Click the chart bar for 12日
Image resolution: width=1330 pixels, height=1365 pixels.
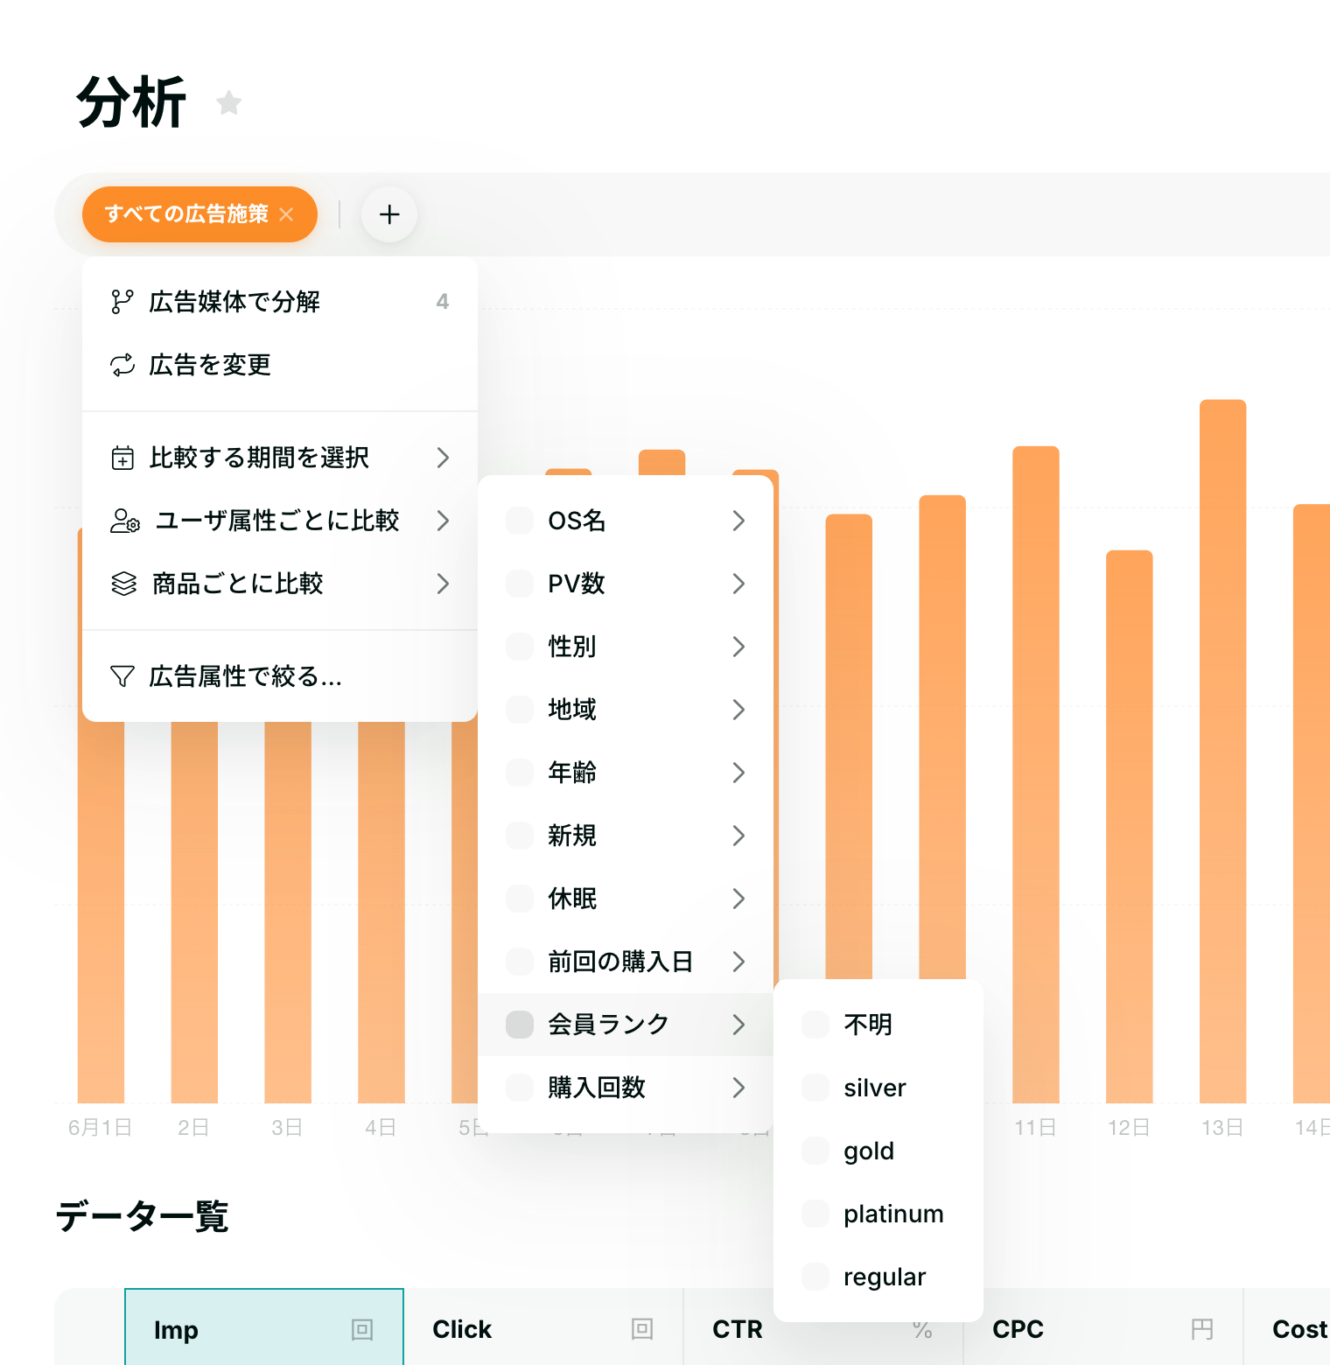tap(1130, 827)
